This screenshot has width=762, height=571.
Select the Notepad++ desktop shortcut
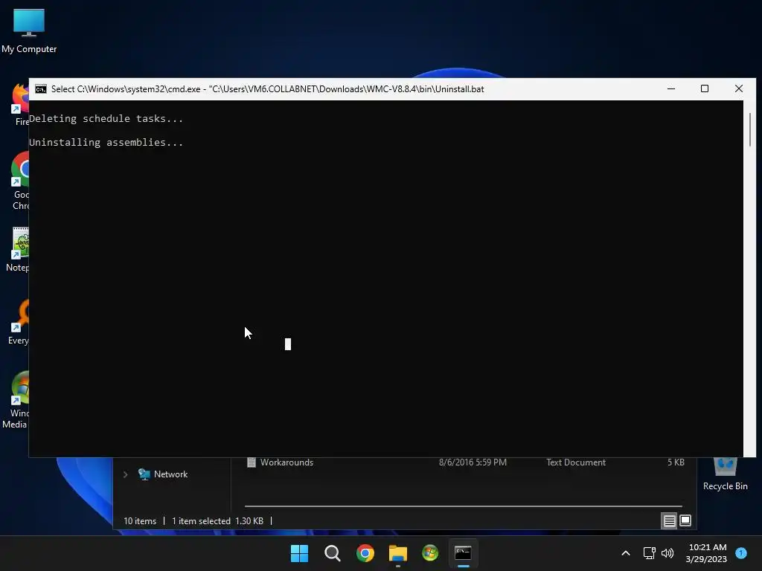18,250
